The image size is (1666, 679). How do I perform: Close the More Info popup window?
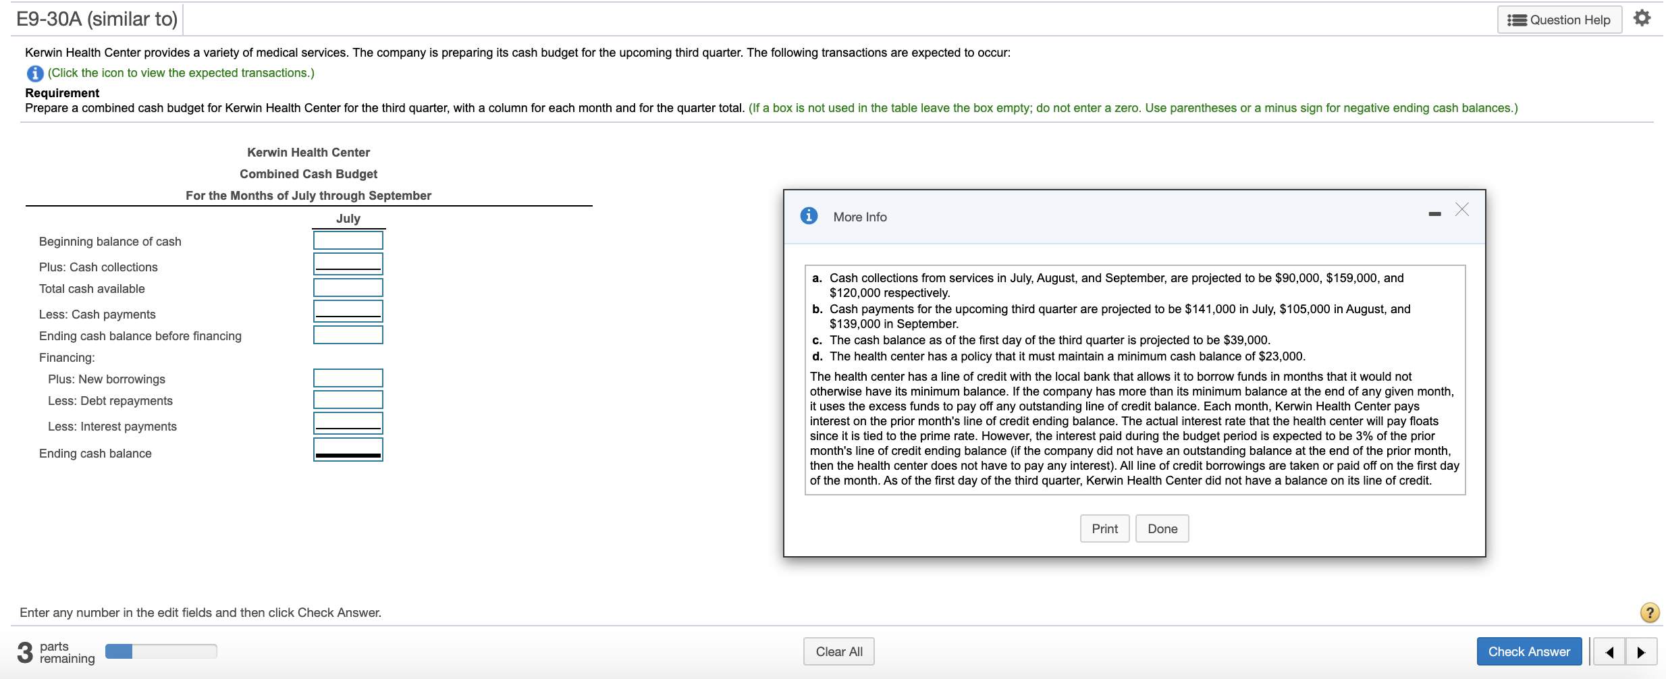(1461, 210)
